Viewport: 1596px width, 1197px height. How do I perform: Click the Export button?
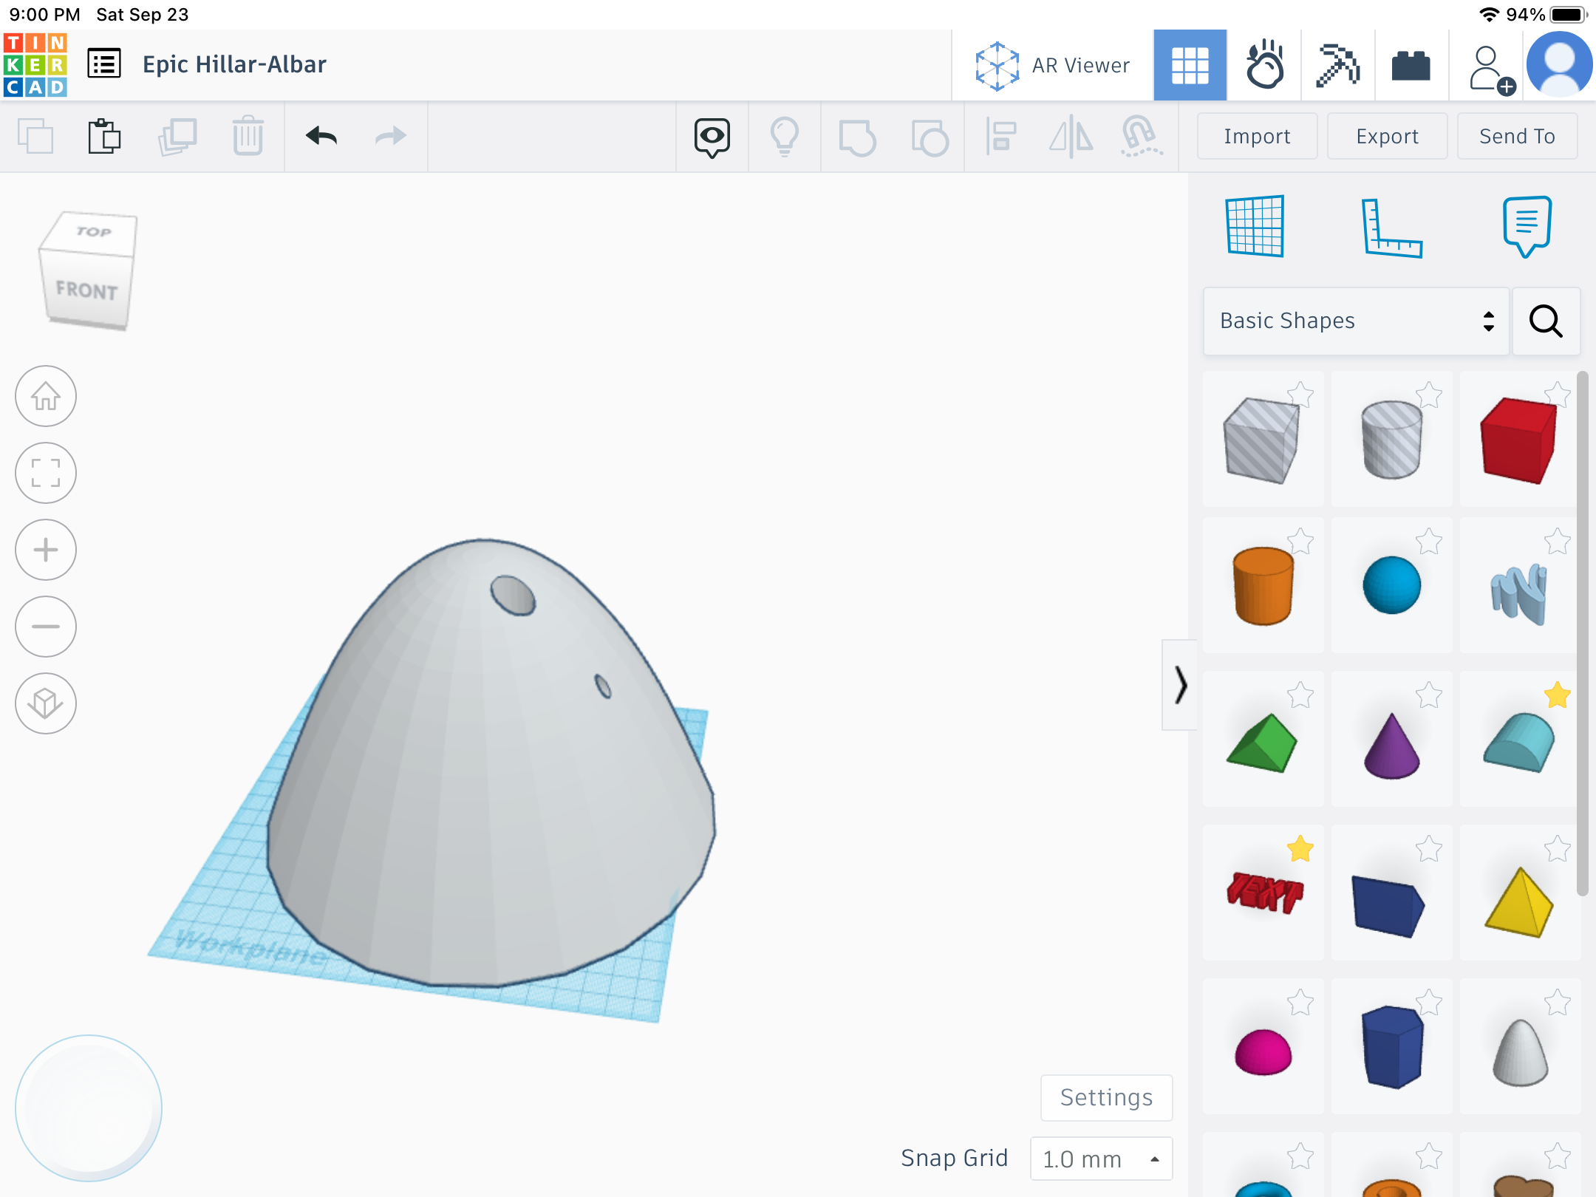click(1386, 136)
